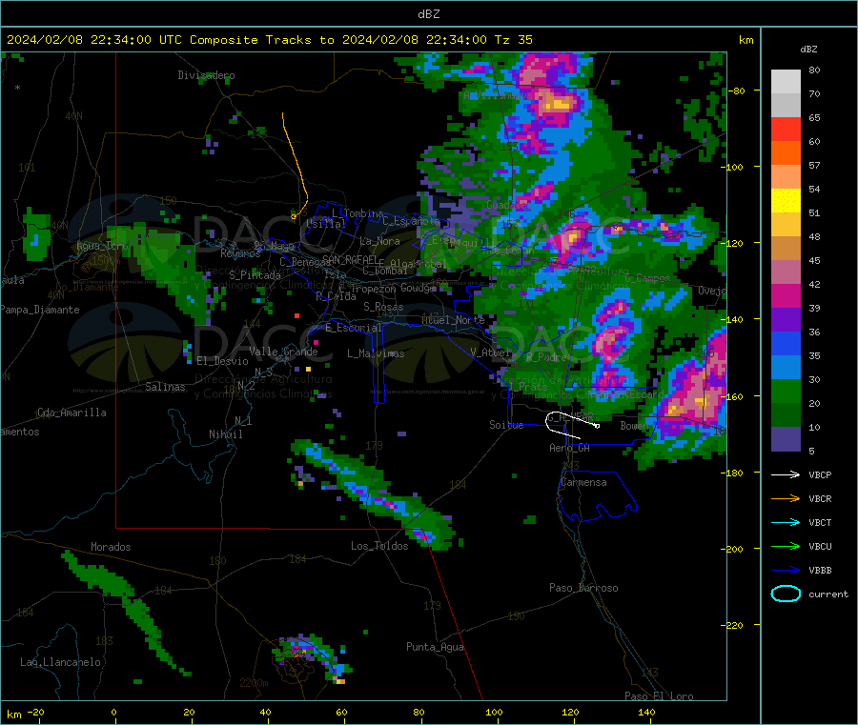Click the 'Atuel_Norte' map label
858x725 pixels.
(453, 320)
